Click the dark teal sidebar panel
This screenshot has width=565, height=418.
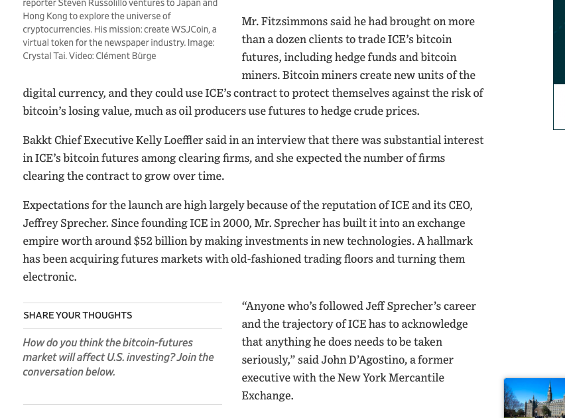click(x=559, y=42)
